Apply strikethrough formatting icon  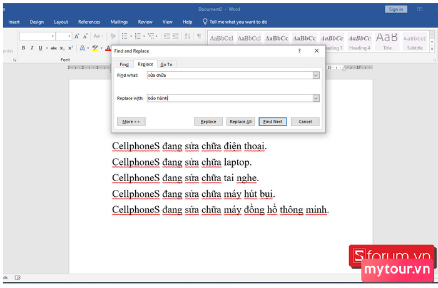54,48
